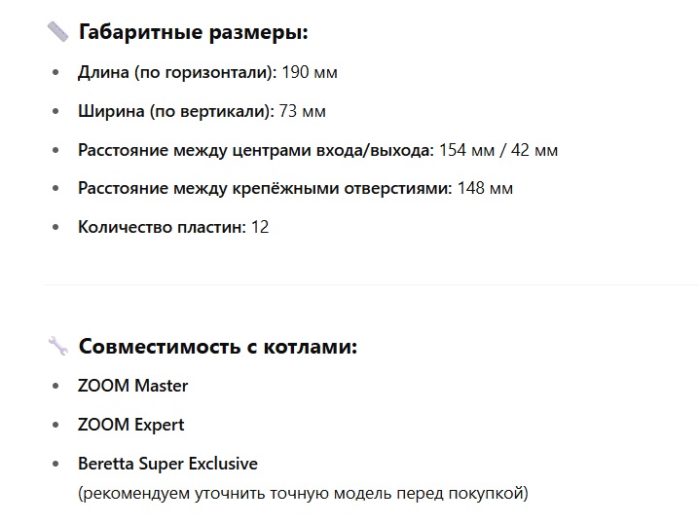Click the 148 мм value

coord(485,188)
